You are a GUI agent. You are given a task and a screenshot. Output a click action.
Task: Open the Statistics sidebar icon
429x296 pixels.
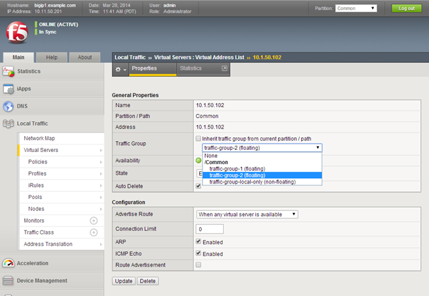point(8,71)
